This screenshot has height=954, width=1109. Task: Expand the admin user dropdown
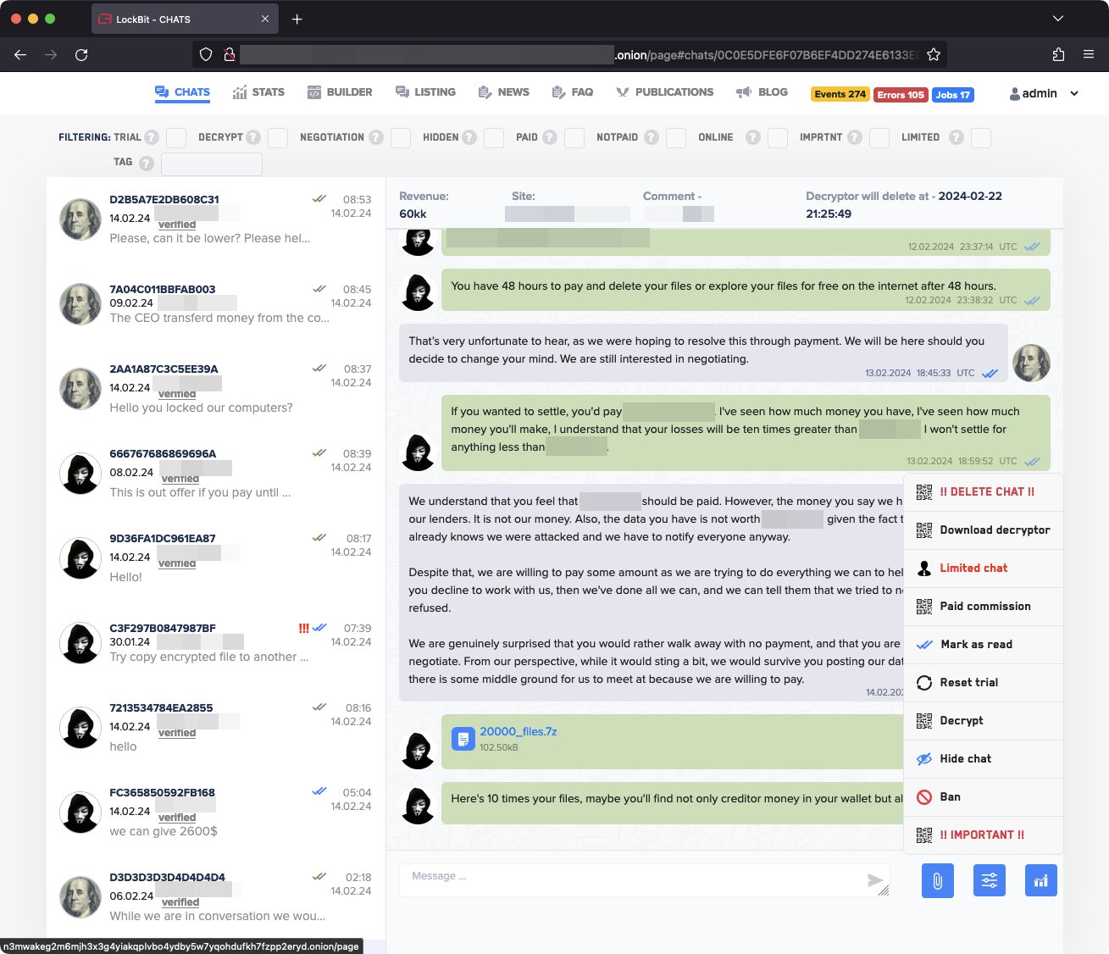pyautogui.click(x=1044, y=93)
